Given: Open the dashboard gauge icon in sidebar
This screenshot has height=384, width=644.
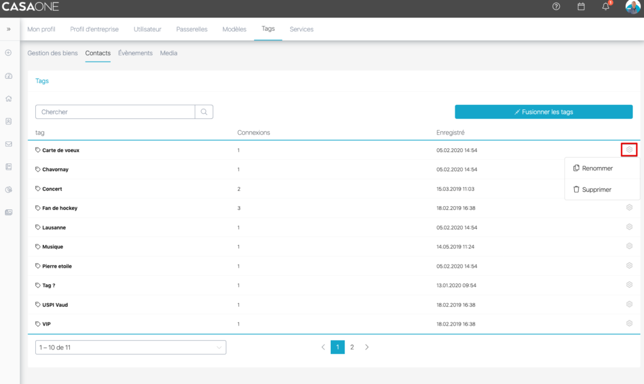Looking at the screenshot, I should point(9,75).
